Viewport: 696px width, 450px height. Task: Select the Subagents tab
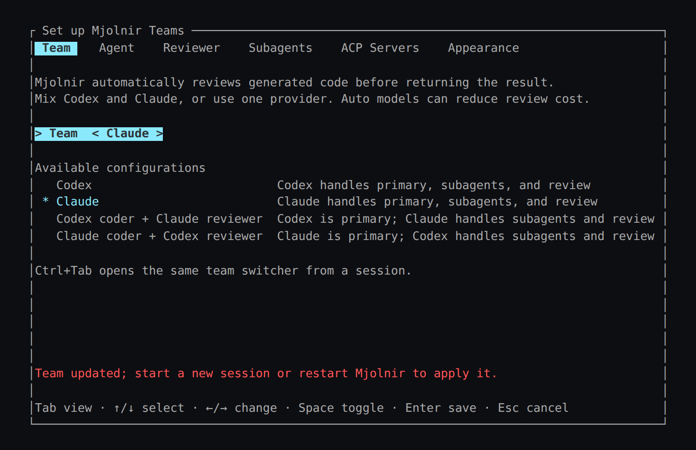pos(280,48)
